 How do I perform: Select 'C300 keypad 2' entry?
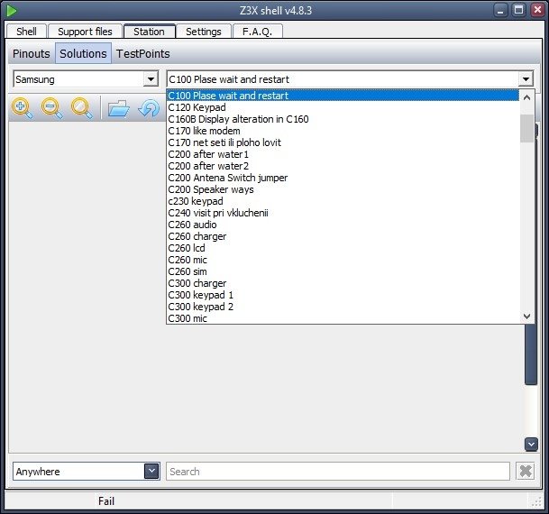(x=343, y=307)
